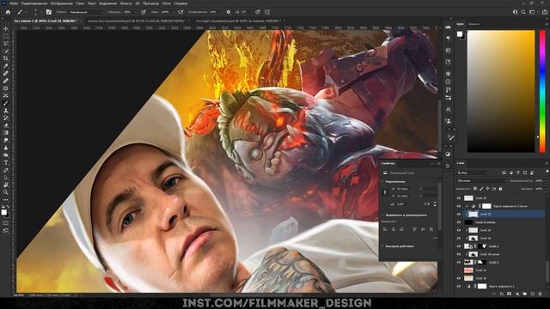This screenshot has height=309, width=550.
Task: Collapse the Быстрые действия section
Action: [382, 246]
